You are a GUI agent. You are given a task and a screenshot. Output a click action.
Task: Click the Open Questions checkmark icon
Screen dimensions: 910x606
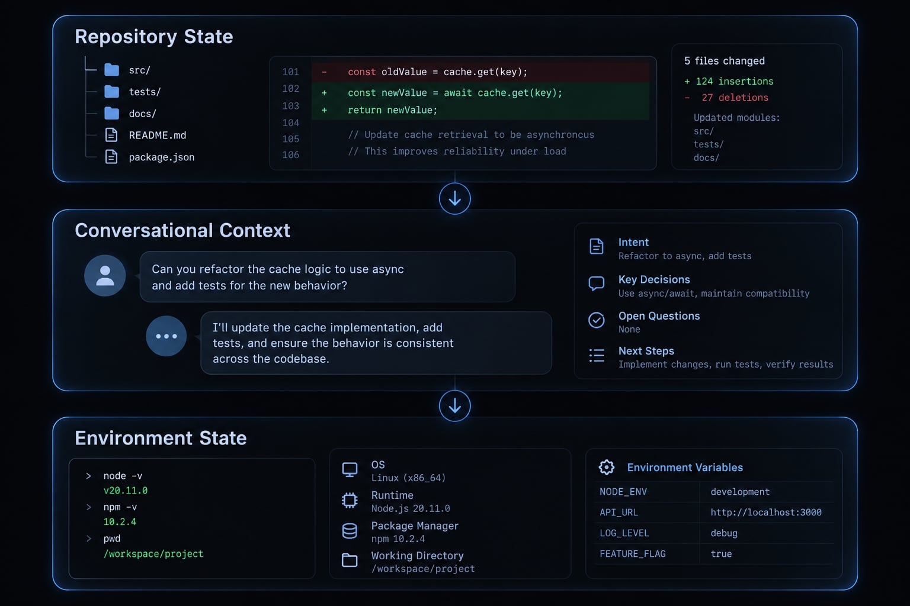[x=597, y=320]
